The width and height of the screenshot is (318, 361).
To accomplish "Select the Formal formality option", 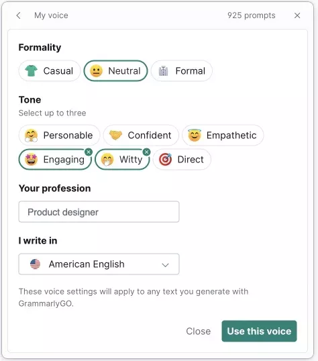I will pyautogui.click(x=181, y=70).
